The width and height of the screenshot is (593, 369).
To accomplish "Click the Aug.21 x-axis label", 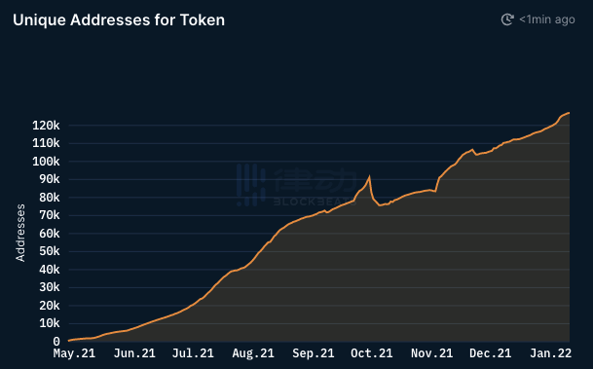I will 253,353.
